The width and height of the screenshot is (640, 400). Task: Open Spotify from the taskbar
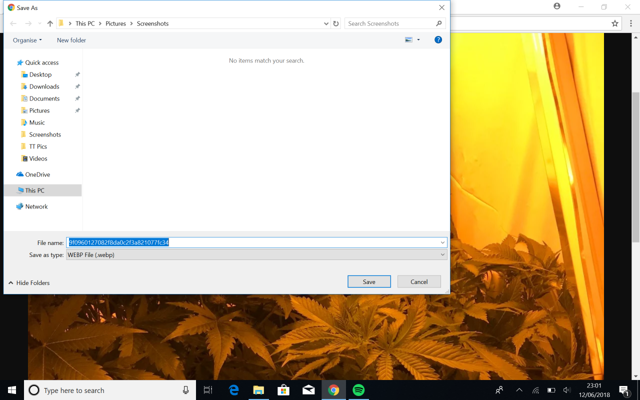(358, 390)
